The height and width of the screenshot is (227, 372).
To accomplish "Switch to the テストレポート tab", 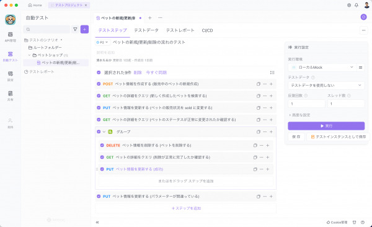I will pos(180,30).
